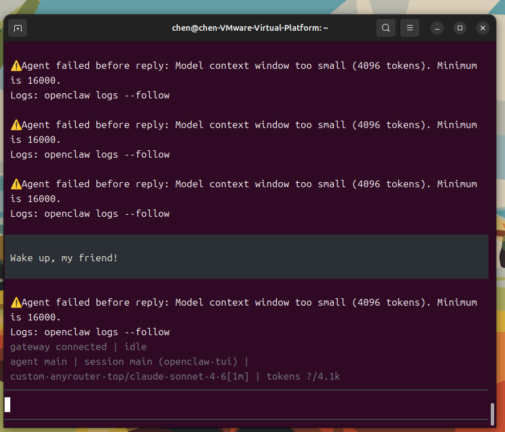Close the terminal window

point(482,28)
